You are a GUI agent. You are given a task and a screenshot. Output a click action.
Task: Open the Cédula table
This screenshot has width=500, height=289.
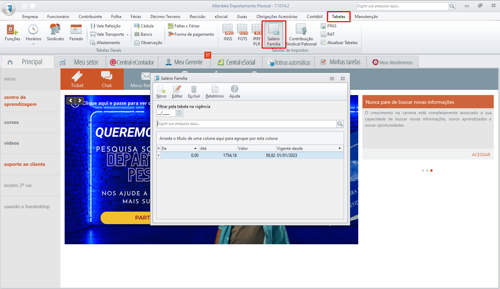click(x=144, y=26)
